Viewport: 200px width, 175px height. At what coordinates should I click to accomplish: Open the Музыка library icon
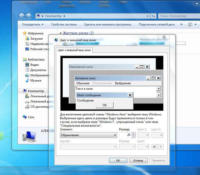[27, 80]
